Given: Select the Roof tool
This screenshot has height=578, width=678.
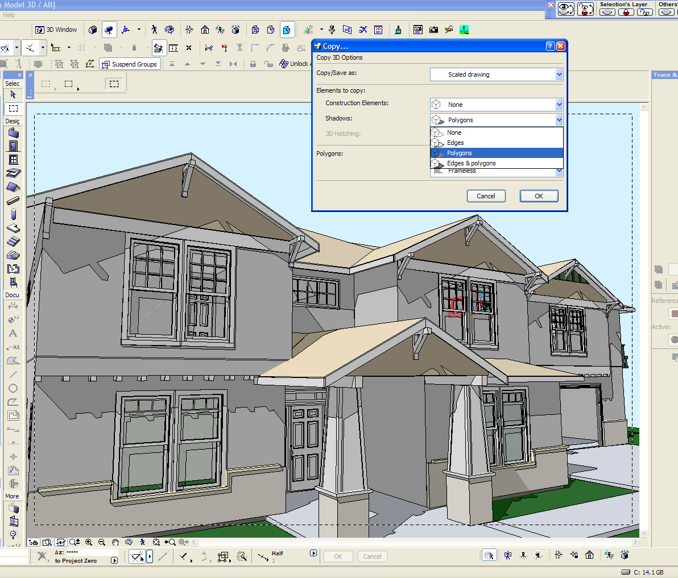Looking at the screenshot, I should coord(14,187).
